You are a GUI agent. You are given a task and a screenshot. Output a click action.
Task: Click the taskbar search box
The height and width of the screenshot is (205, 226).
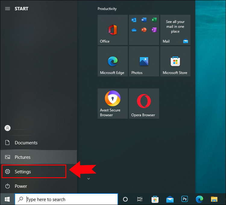click(66, 199)
